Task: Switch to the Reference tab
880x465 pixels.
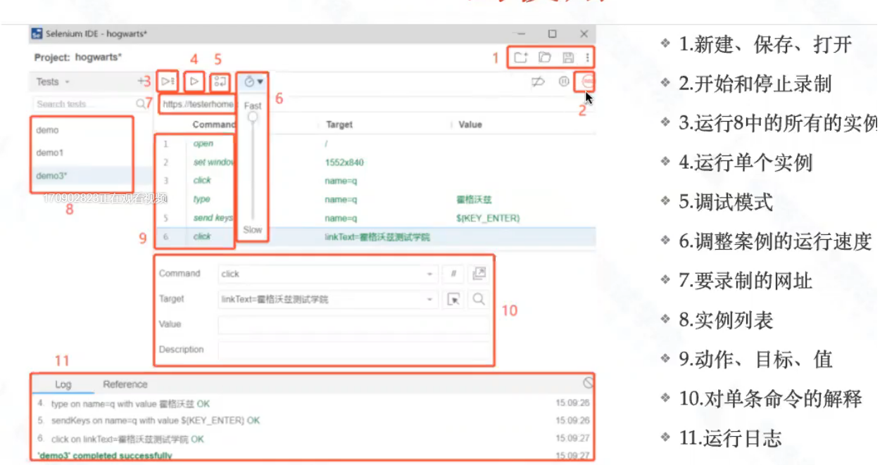Action: 125,384
